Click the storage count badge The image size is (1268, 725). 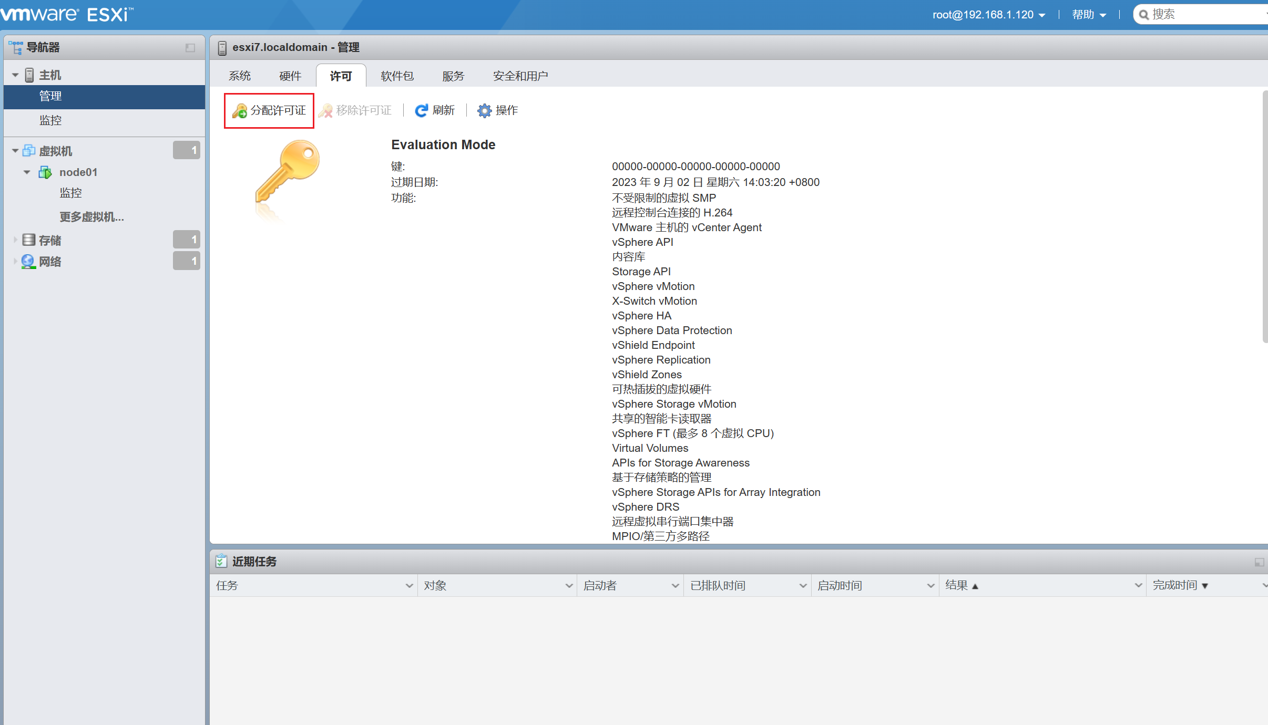[187, 240]
